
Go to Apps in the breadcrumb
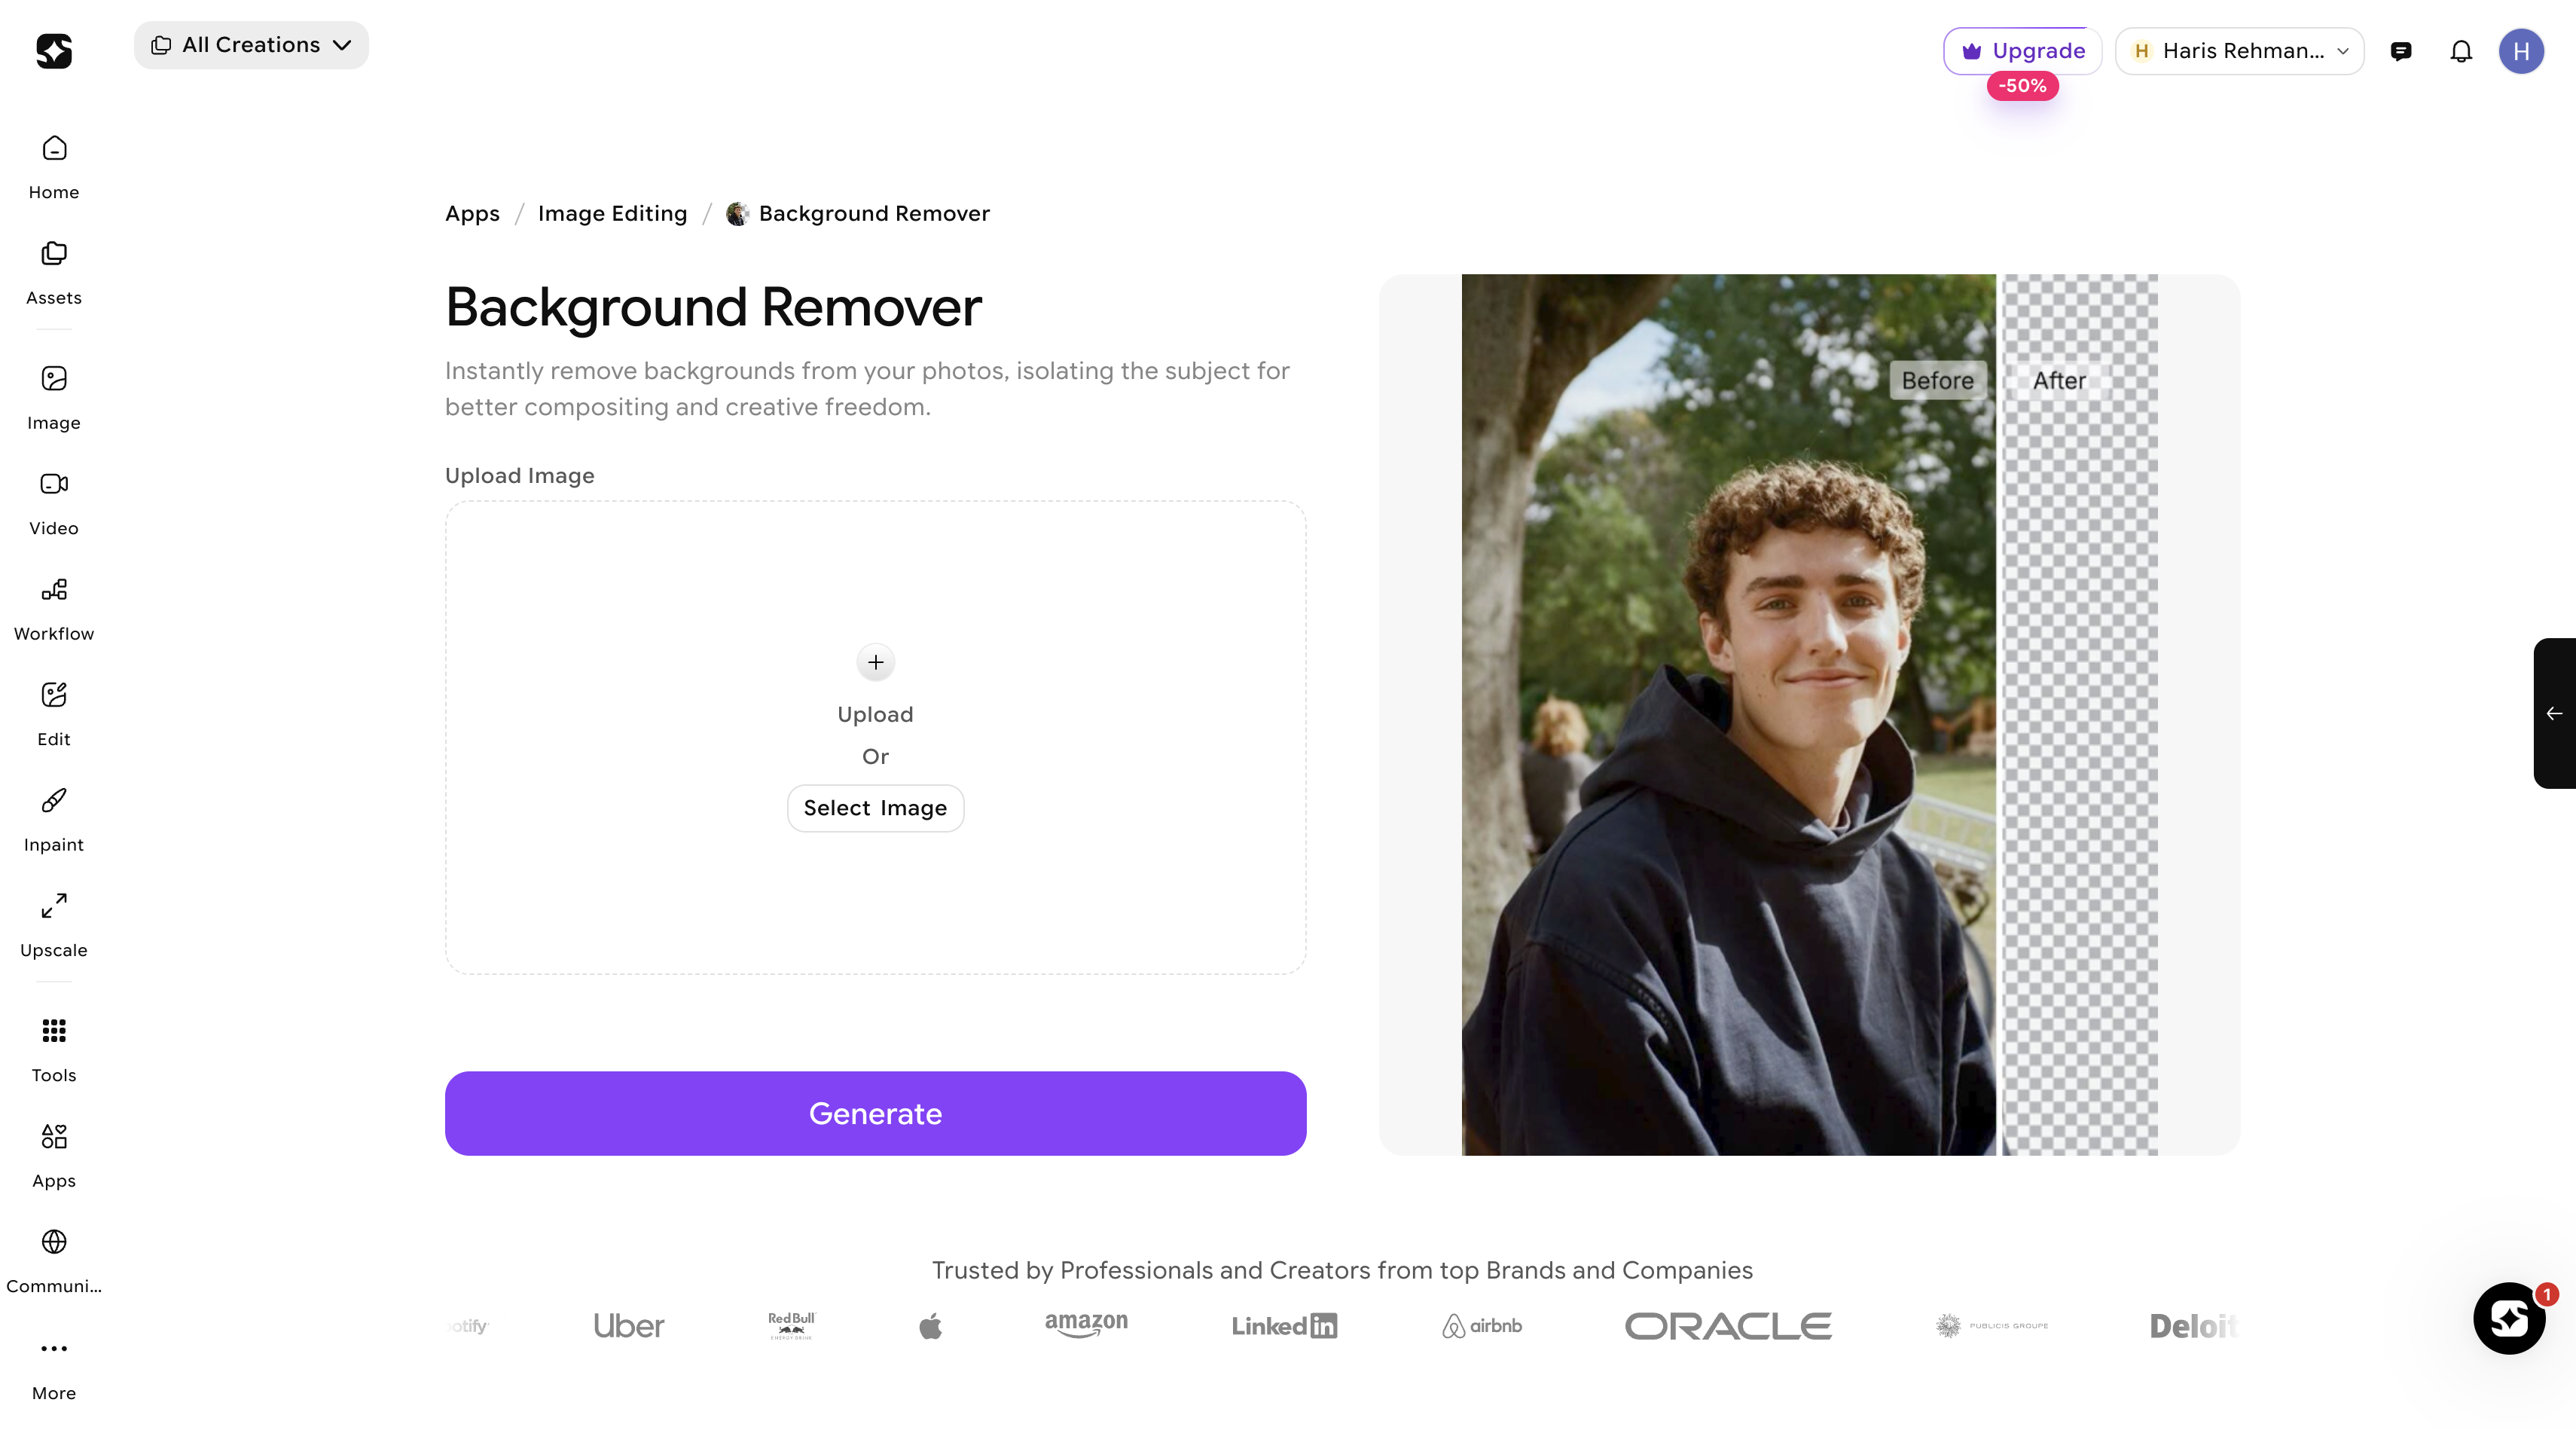472,214
